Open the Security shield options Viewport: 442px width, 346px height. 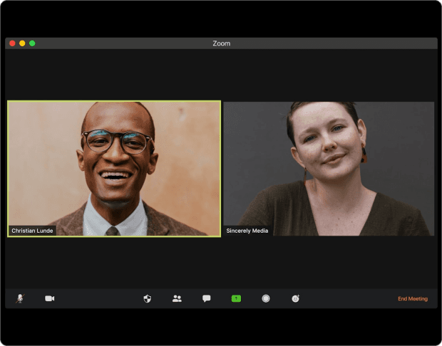point(148,298)
